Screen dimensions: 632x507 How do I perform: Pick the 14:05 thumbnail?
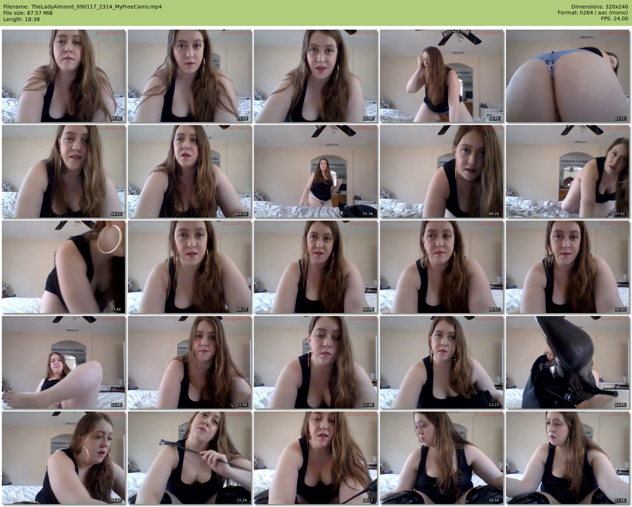coord(568,362)
